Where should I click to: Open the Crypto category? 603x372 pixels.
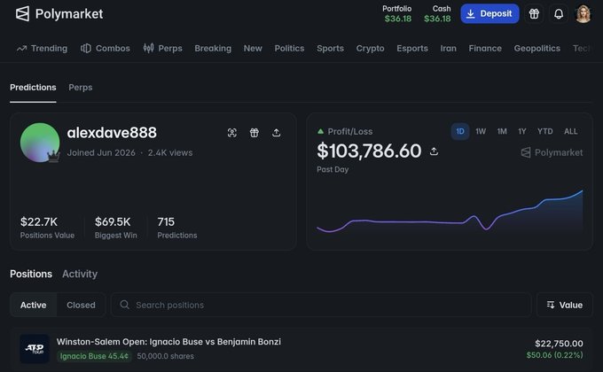coord(370,49)
